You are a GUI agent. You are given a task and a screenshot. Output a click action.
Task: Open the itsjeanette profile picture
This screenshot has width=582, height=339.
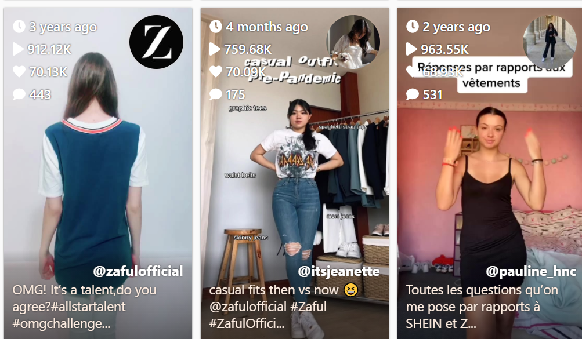click(x=353, y=42)
